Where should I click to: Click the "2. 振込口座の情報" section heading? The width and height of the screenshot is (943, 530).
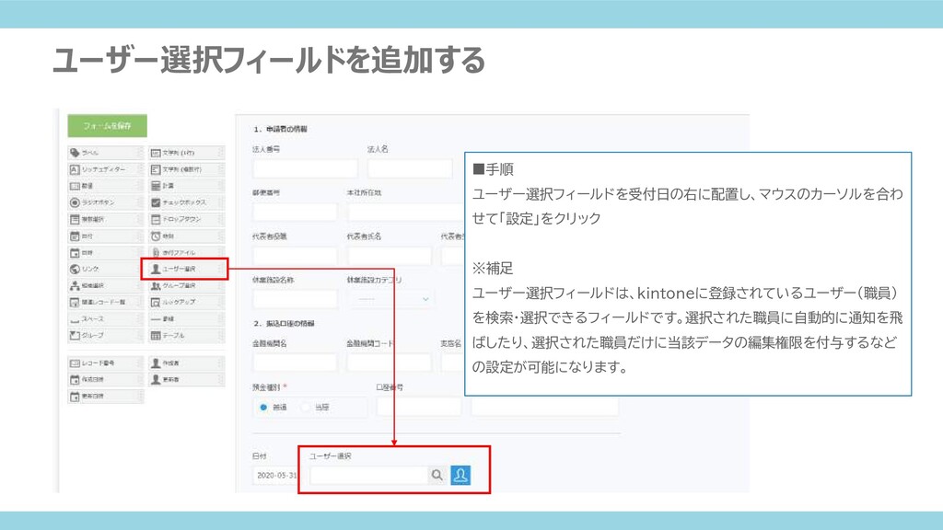(284, 323)
